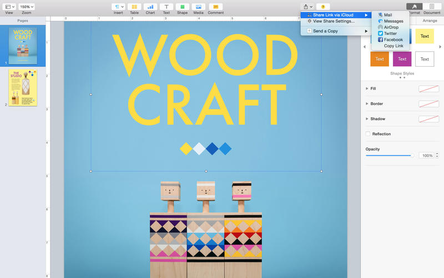Click the Shape toolbar icon
The height and width of the screenshot is (278, 444).
tap(182, 7)
